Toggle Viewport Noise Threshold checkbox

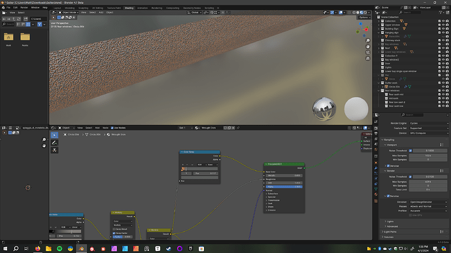click(410, 151)
